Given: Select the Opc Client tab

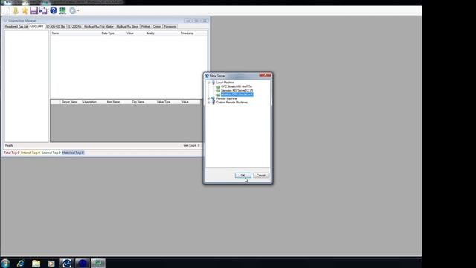Looking at the screenshot, I should [36, 27].
